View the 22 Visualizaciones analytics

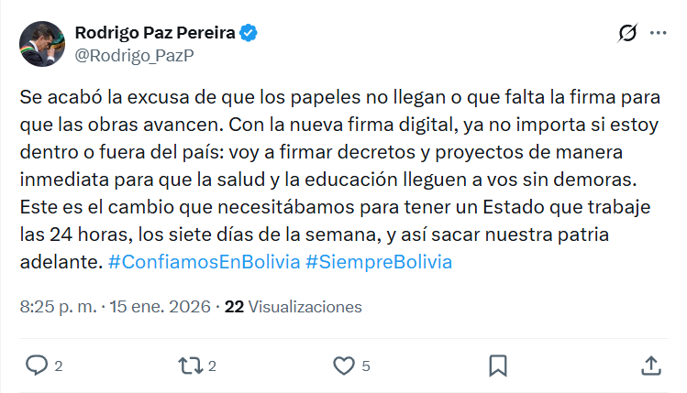pyautogui.click(x=294, y=307)
